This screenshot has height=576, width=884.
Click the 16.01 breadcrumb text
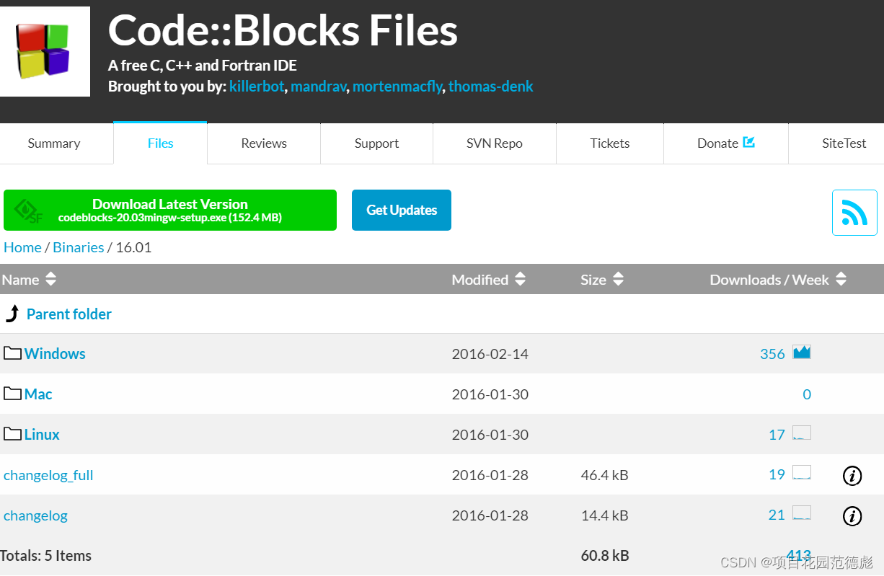(133, 247)
